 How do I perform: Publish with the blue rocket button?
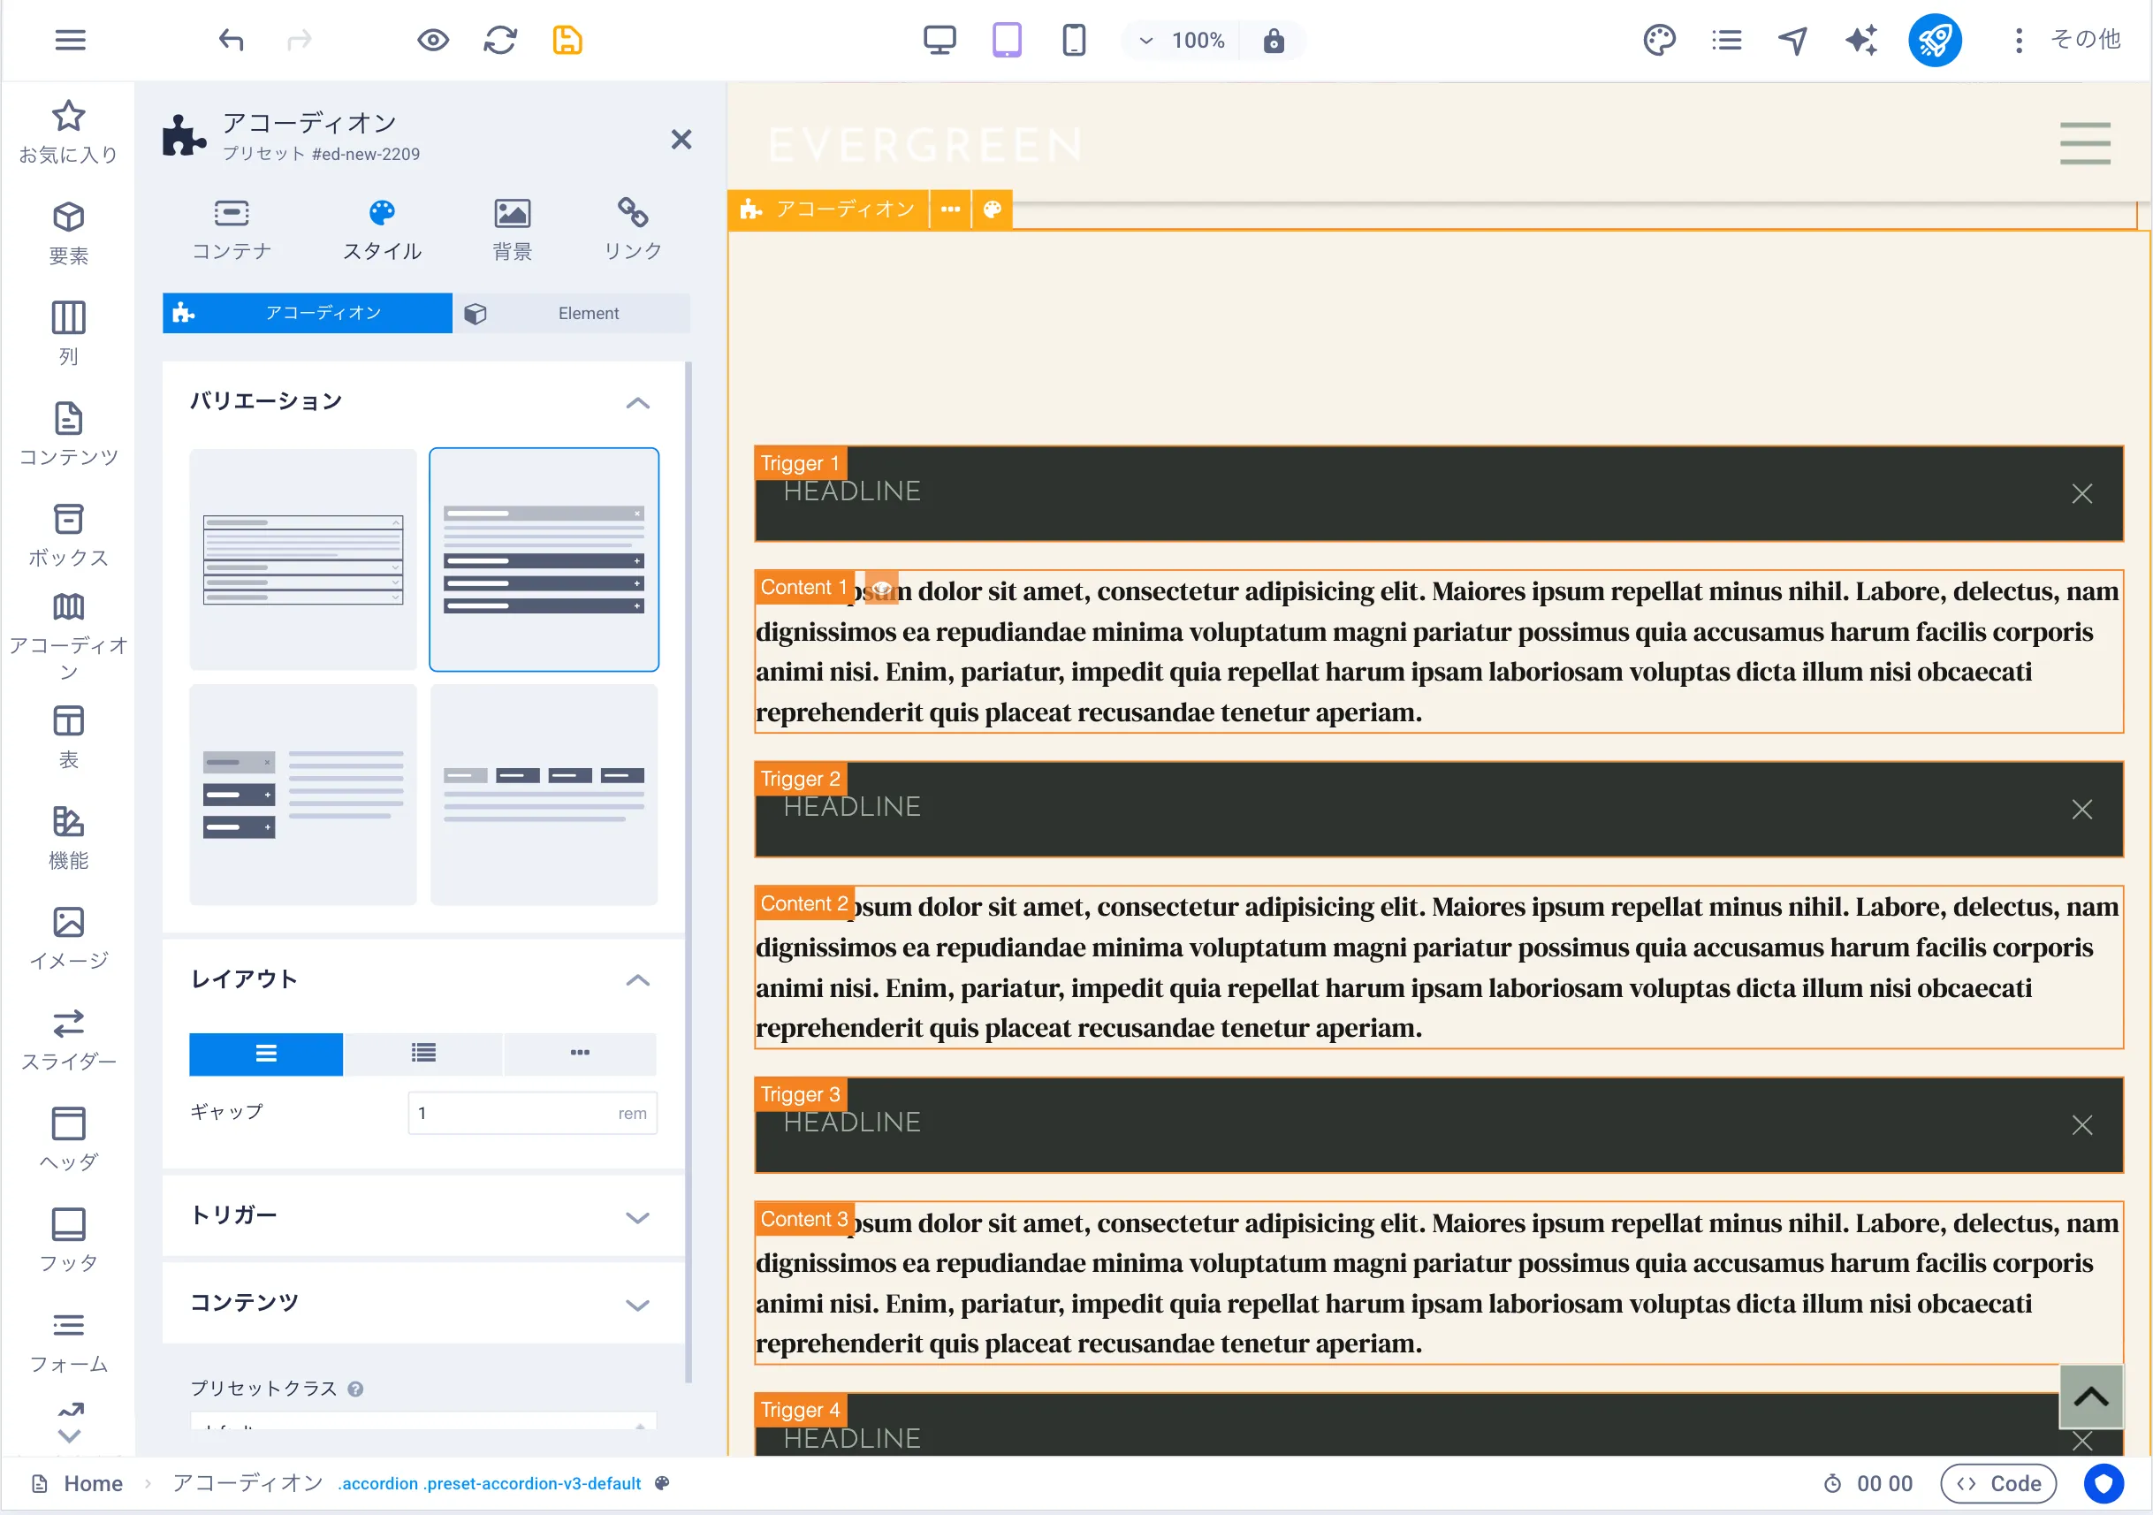(x=1936, y=41)
